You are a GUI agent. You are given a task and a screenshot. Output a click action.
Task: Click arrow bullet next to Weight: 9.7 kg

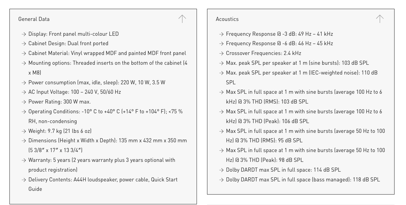pos(24,131)
